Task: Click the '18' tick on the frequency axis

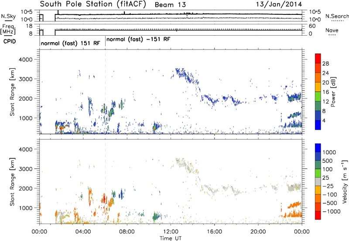Action: pos(29,26)
